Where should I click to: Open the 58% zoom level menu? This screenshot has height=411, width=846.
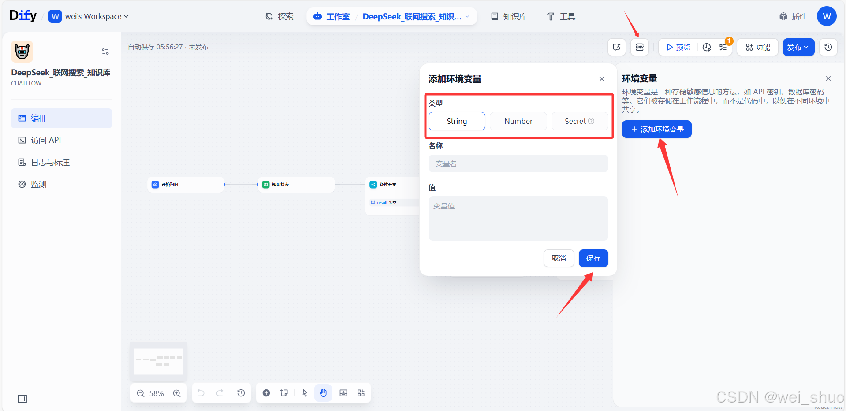click(x=157, y=393)
